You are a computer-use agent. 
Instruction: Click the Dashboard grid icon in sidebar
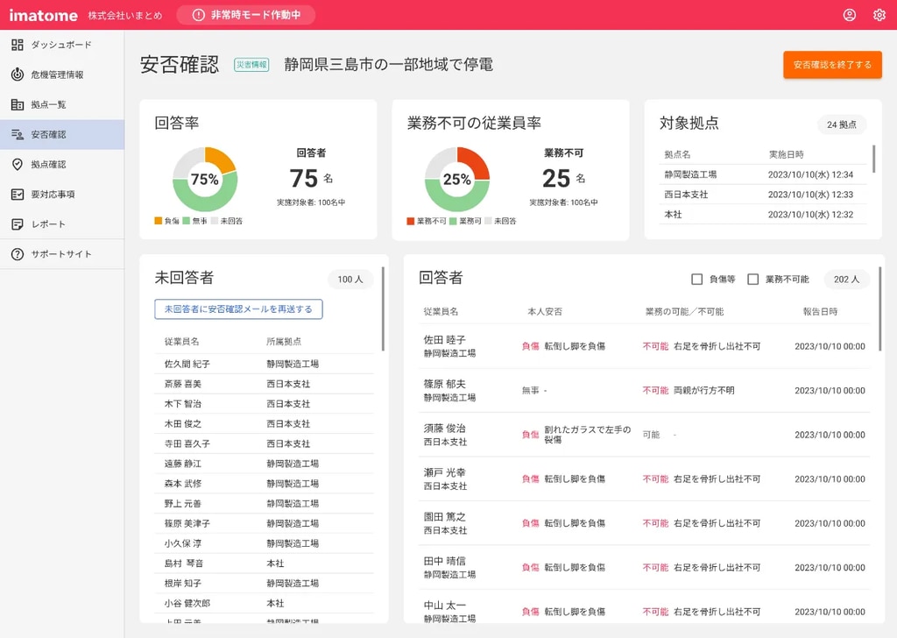(18, 45)
